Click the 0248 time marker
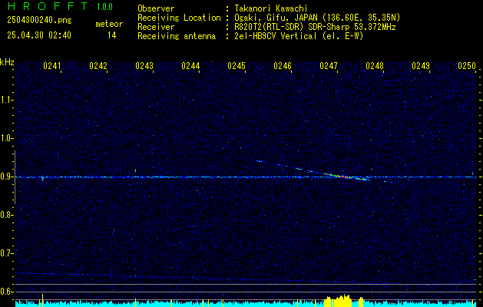The height and width of the screenshot is (307, 483). [x=375, y=66]
